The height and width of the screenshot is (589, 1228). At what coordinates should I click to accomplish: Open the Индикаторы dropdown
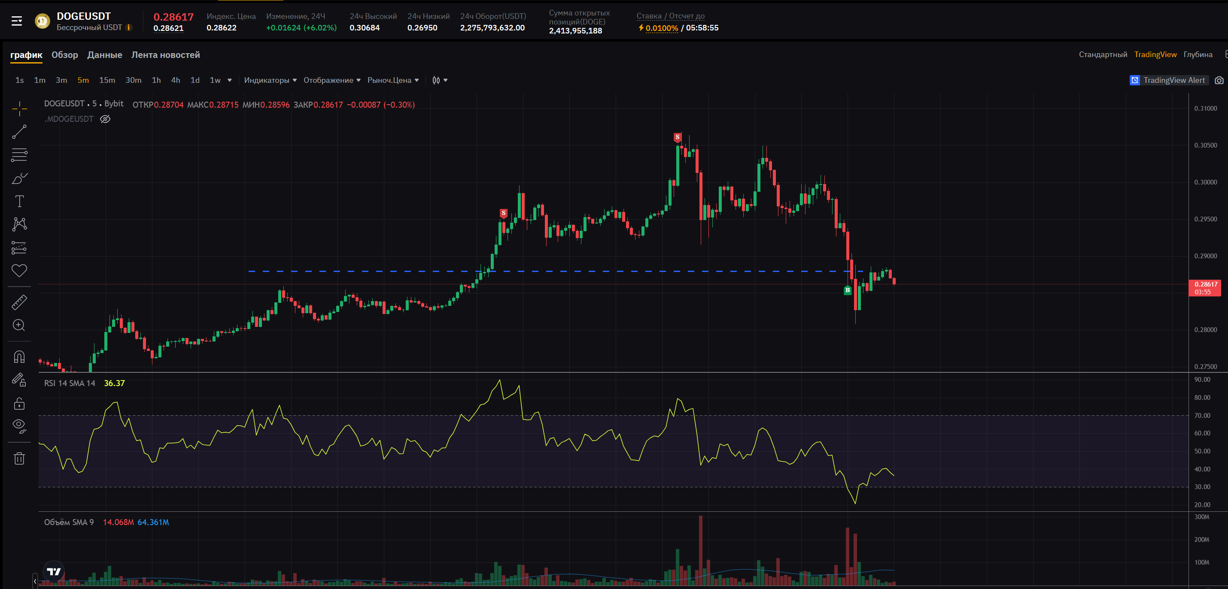click(x=270, y=80)
